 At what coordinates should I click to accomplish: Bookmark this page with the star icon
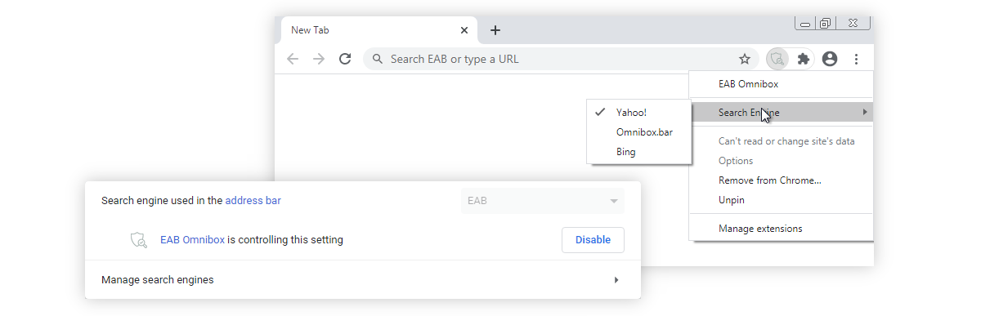[745, 59]
